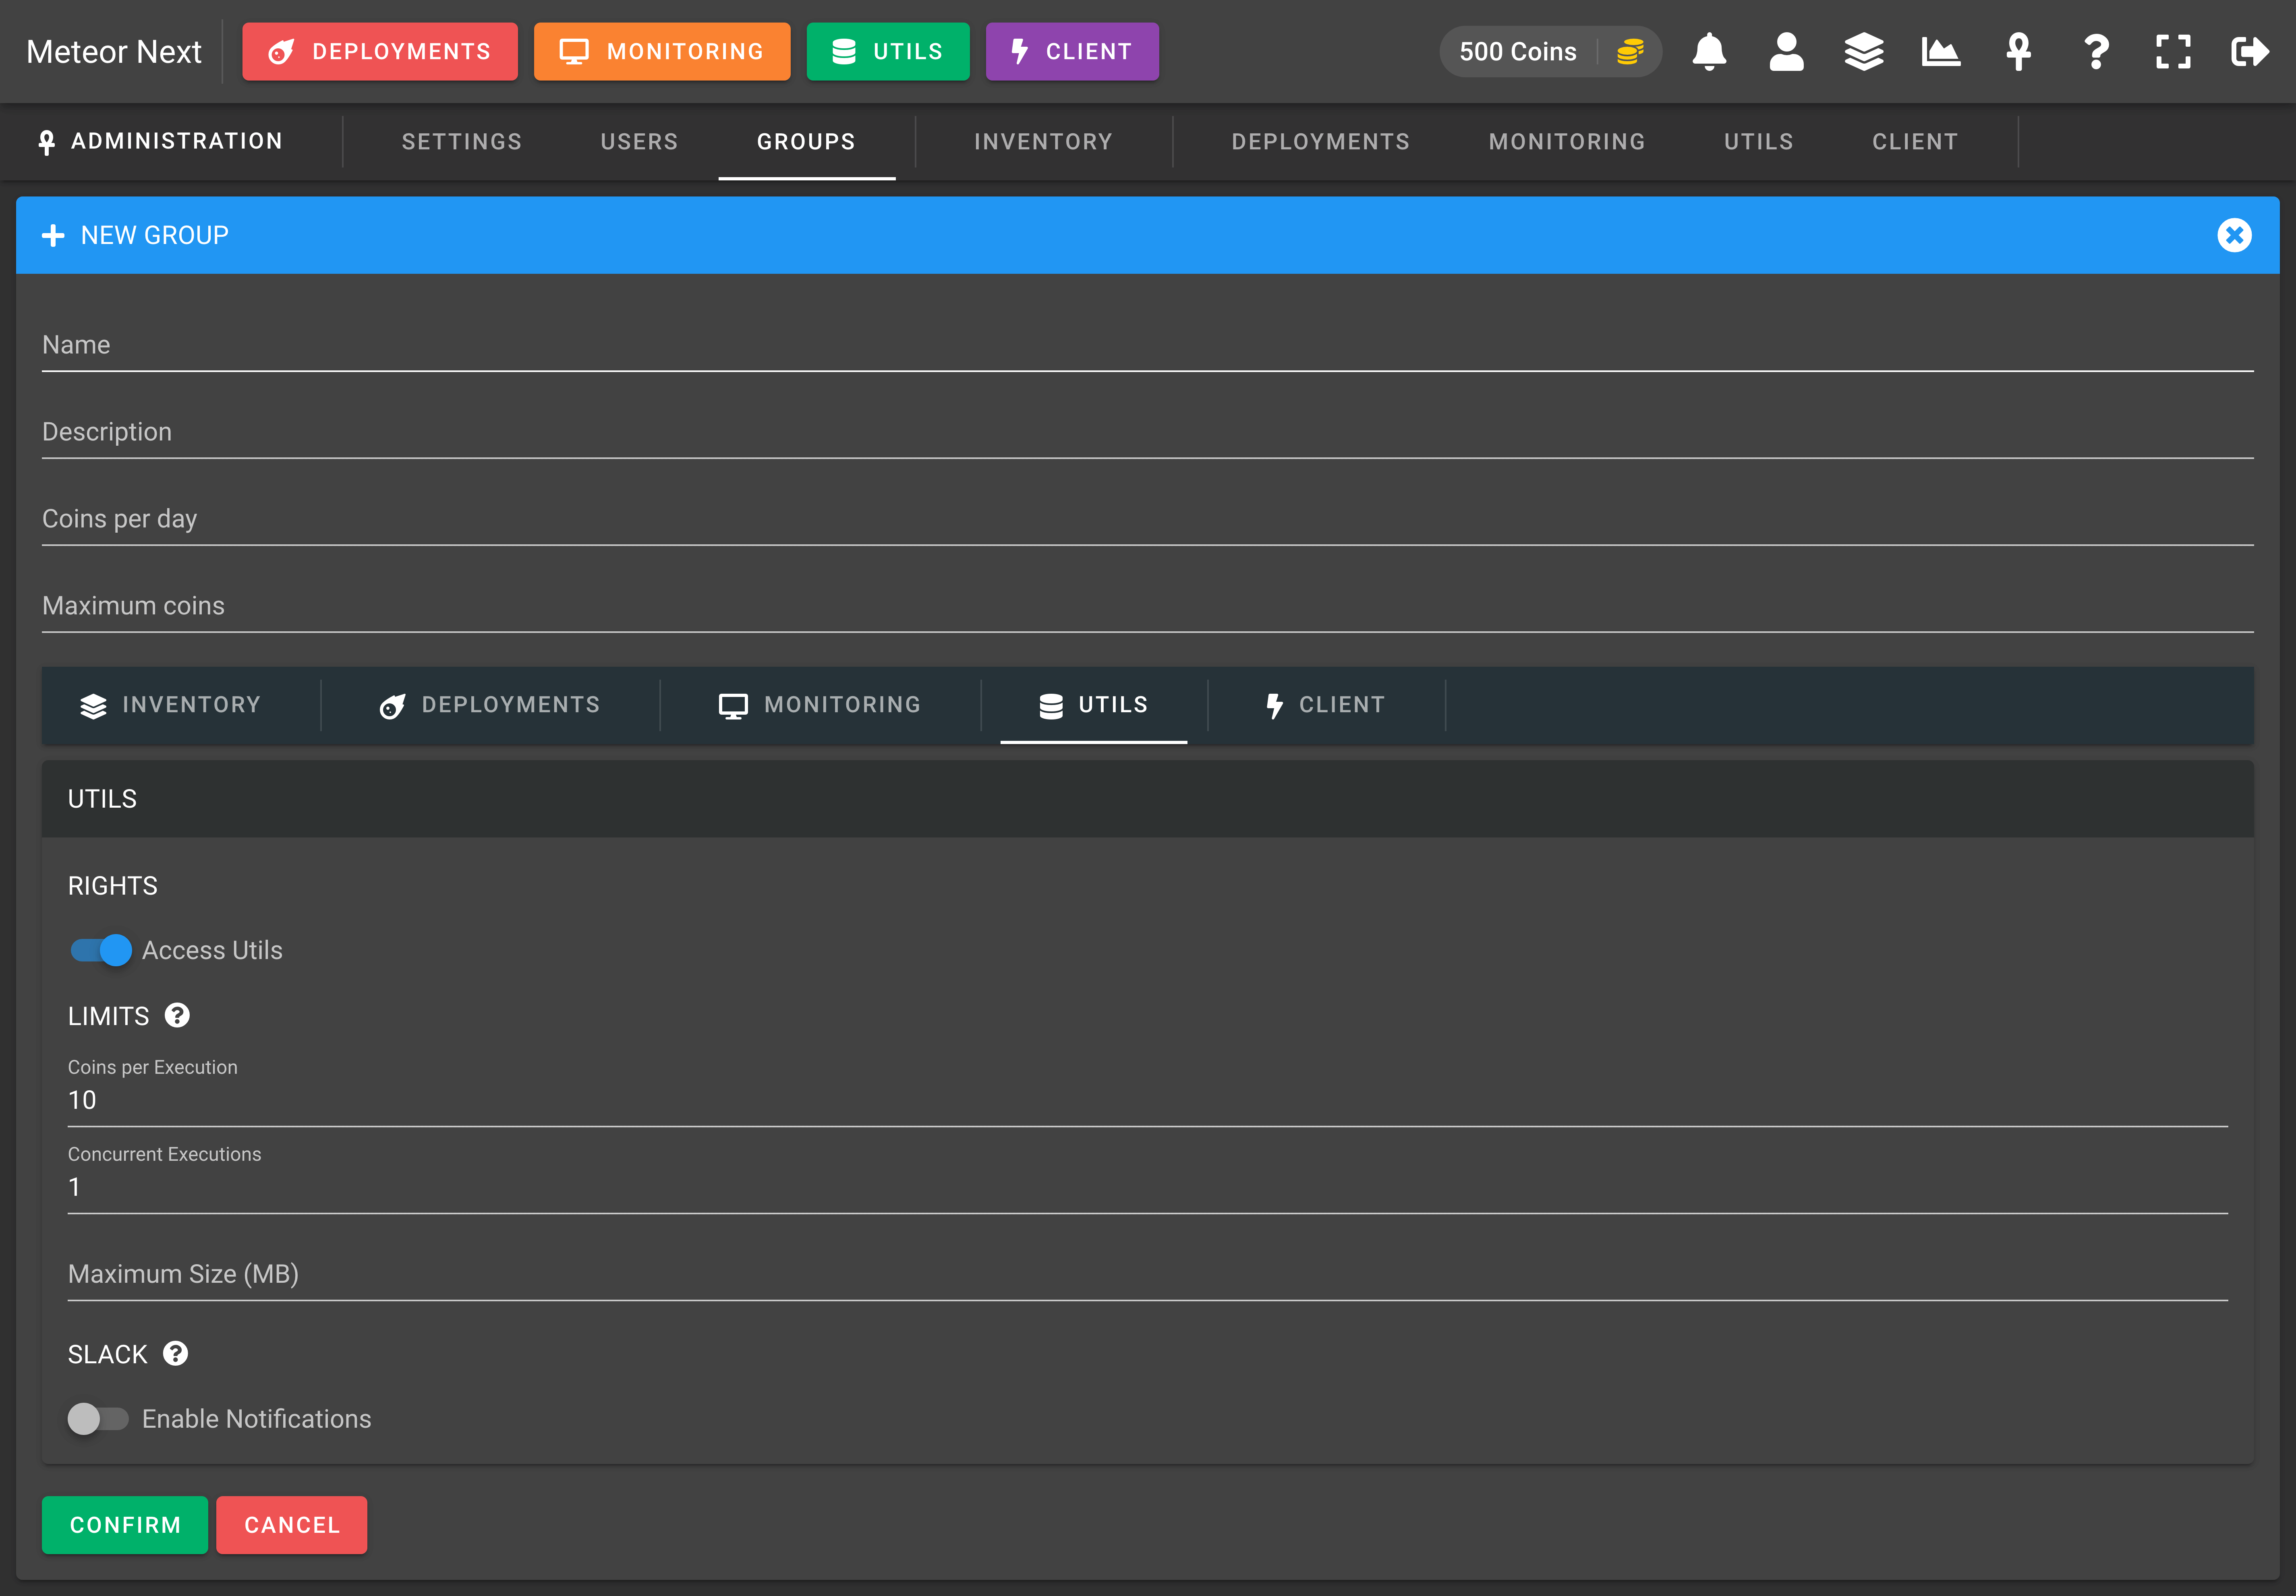Screen dimensions: 2296x1596
Task: Open the orange Monitoring top button
Action: 662,52
